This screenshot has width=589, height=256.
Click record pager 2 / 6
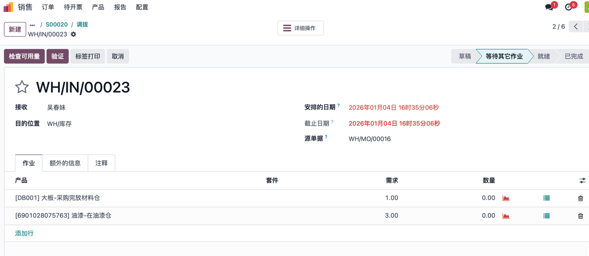[559, 27]
